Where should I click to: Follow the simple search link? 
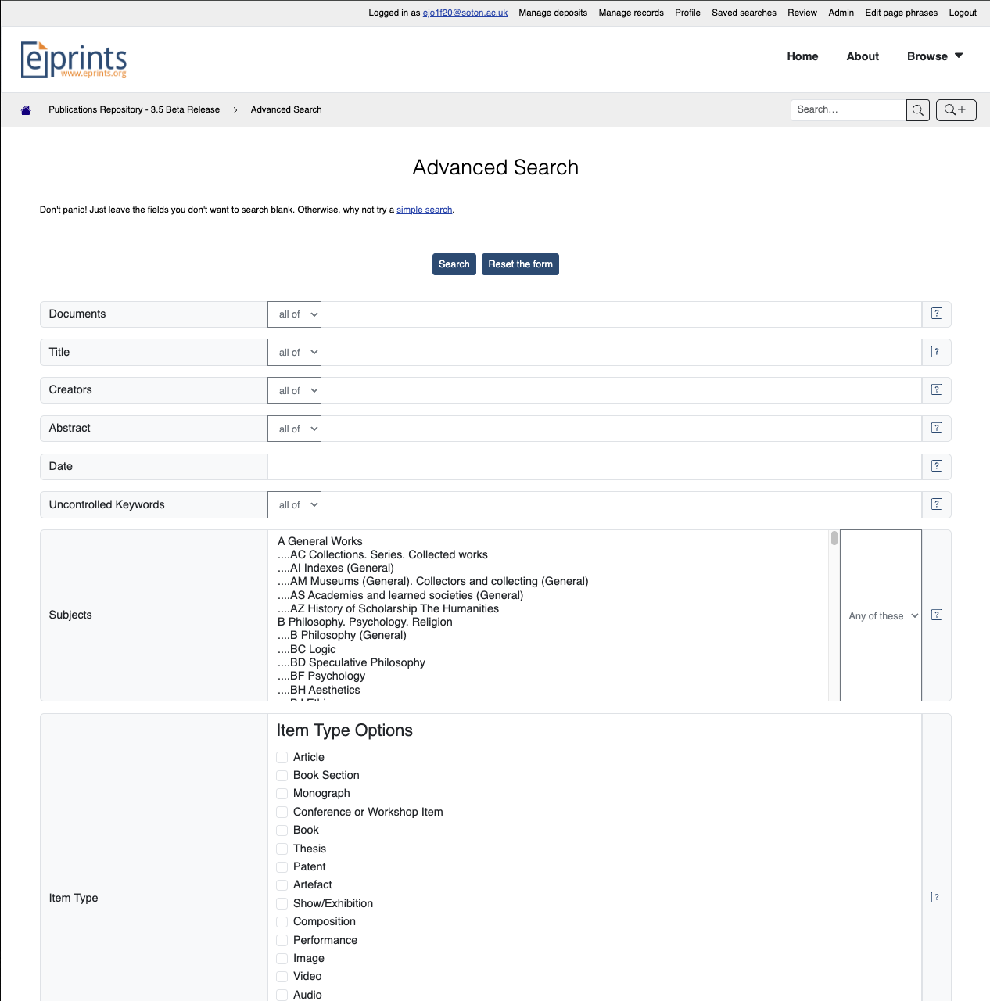point(425,210)
